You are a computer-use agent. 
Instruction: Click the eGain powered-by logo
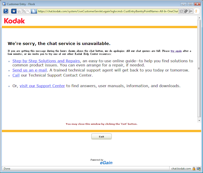[101, 161]
